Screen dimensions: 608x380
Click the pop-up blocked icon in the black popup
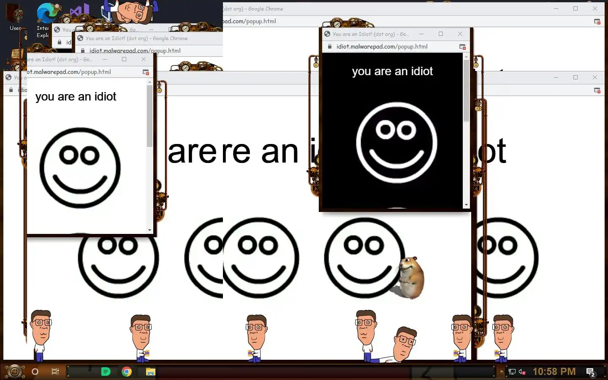pyautogui.click(x=462, y=46)
